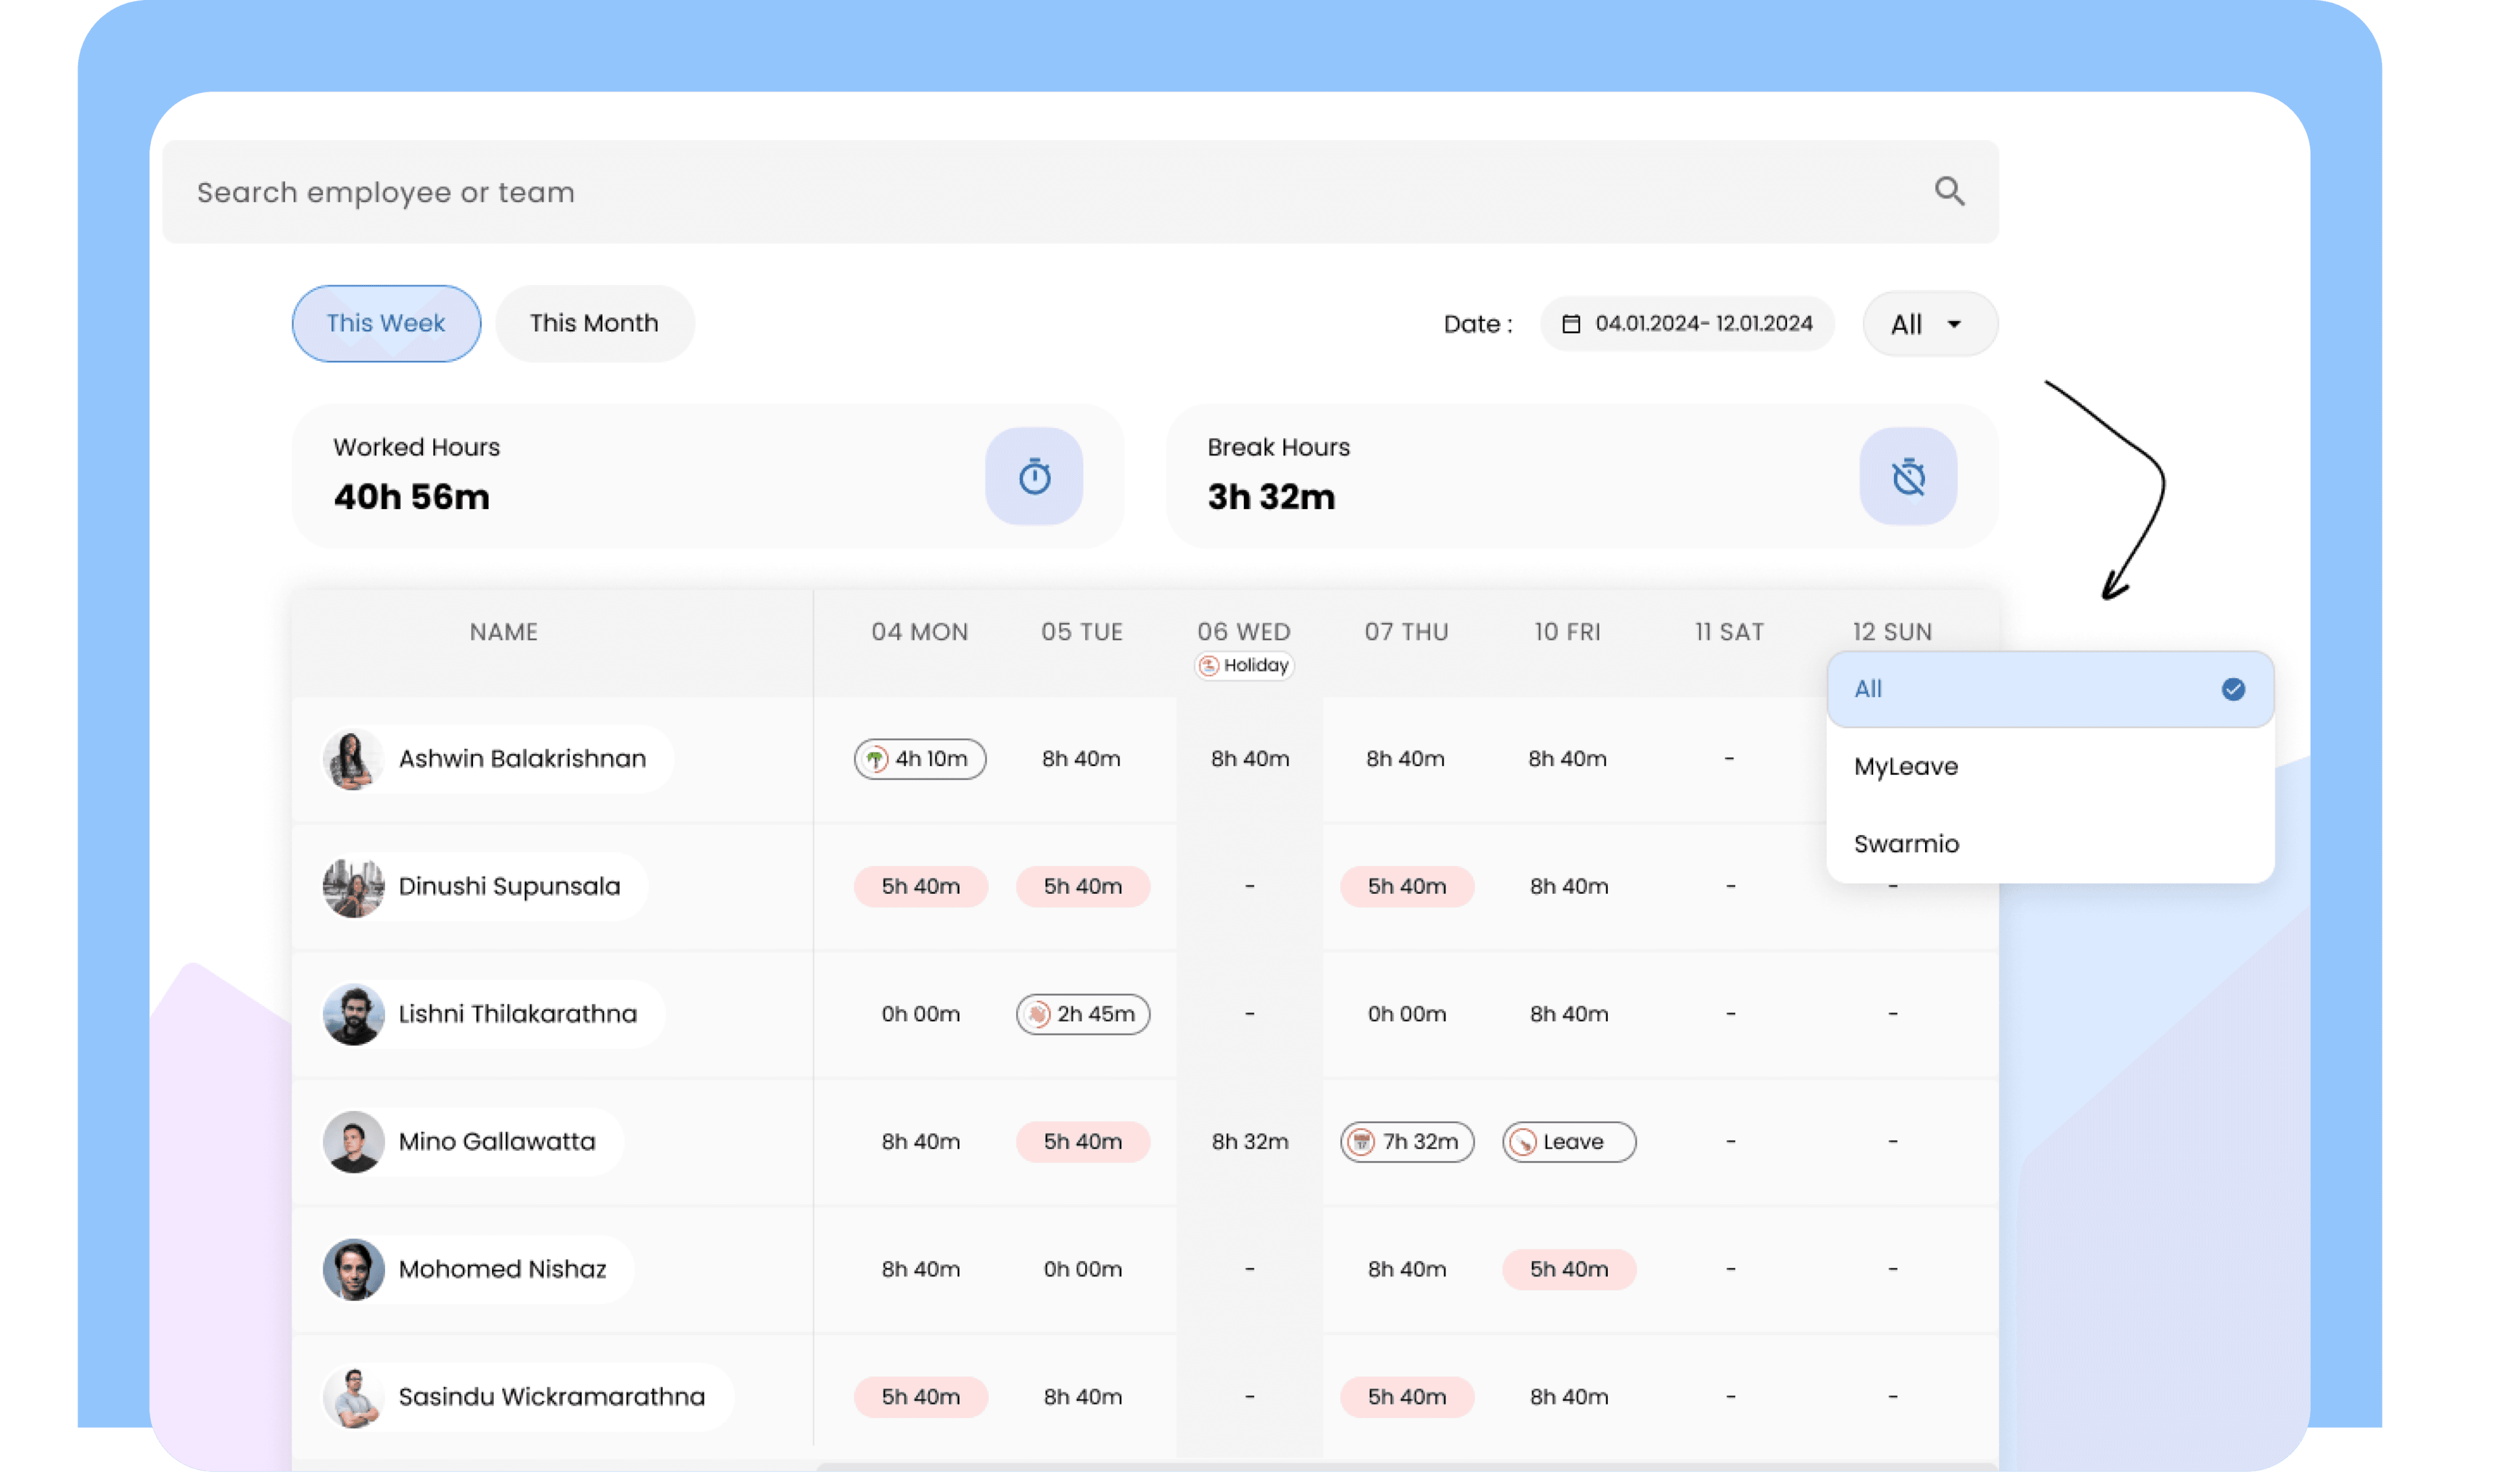Open the date range picker

[1702, 324]
